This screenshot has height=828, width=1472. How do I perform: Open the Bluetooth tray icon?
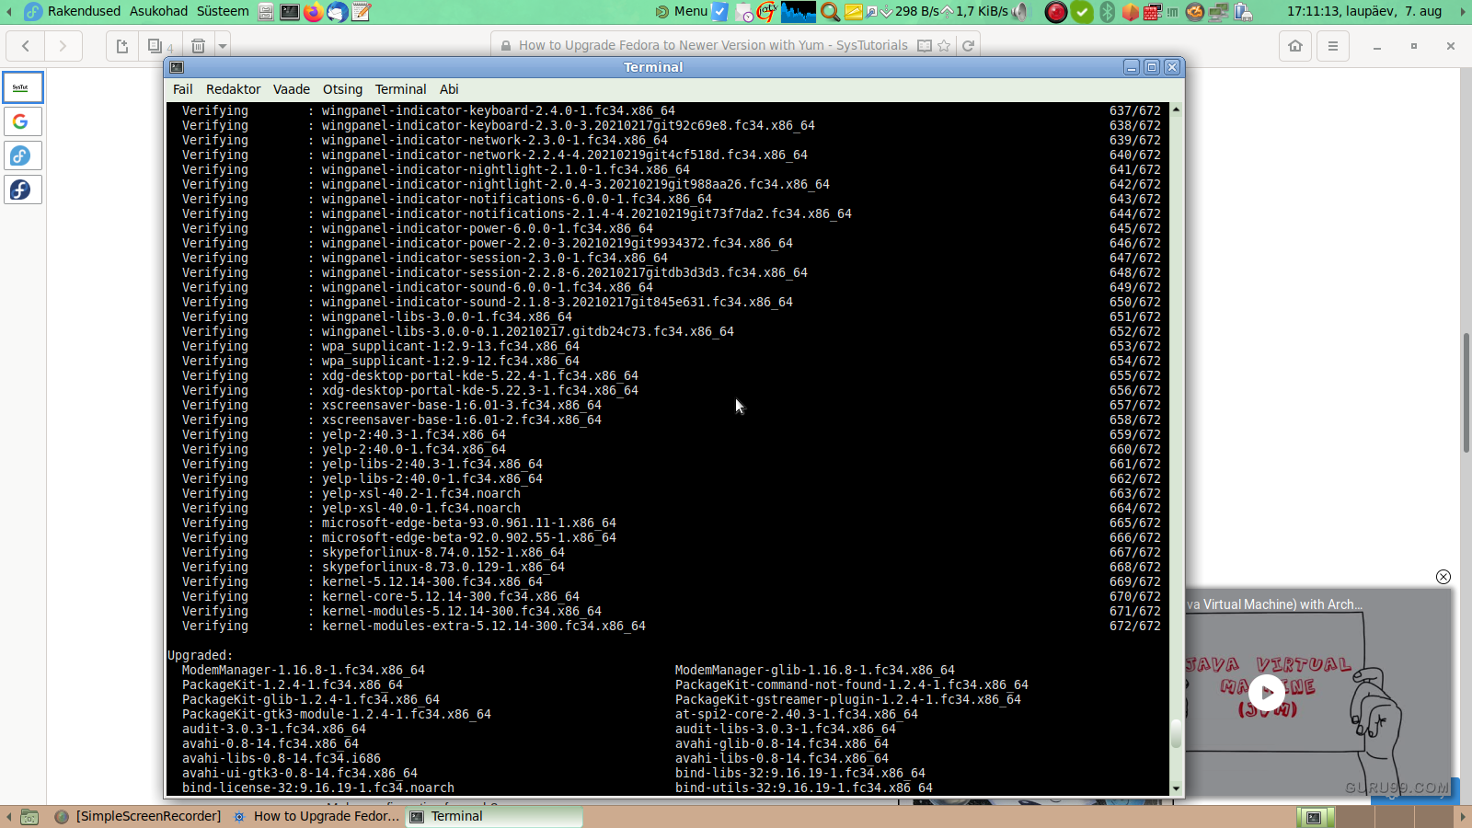(x=1107, y=12)
